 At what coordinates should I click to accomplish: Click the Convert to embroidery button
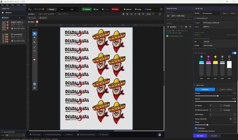pyautogui.click(x=86, y=134)
